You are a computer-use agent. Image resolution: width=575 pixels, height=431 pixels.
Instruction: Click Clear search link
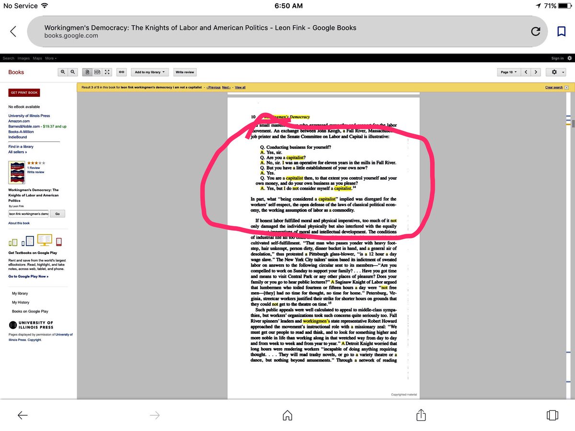coord(554,88)
